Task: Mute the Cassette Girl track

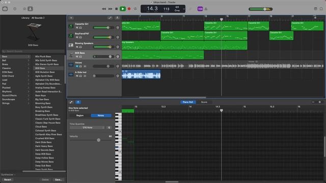Action: [x=77, y=27]
